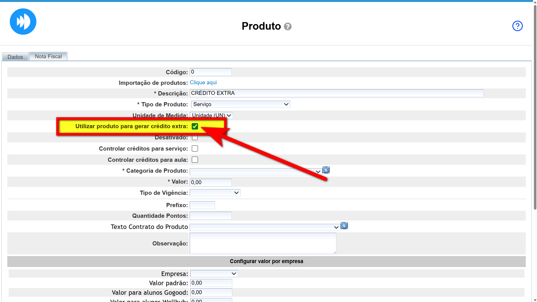Click into the Descrição text field

[x=336, y=93]
